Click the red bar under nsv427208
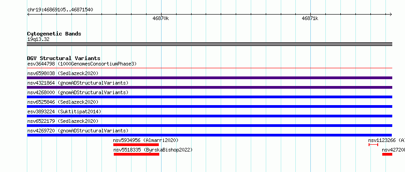Image resolution: width=405 pixels, height=172 pixels. [x=387, y=154]
